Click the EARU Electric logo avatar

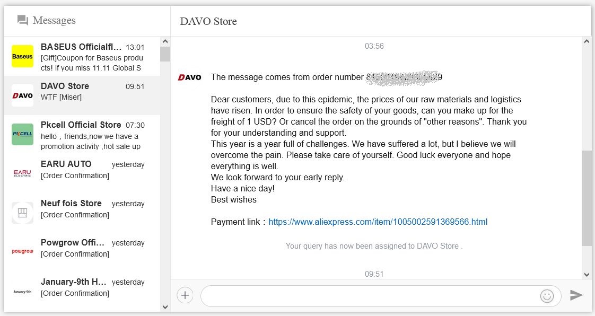click(22, 173)
